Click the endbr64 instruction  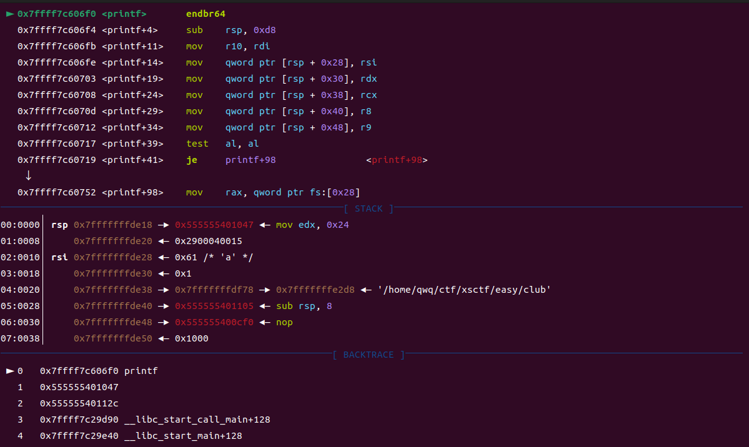coord(206,14)
